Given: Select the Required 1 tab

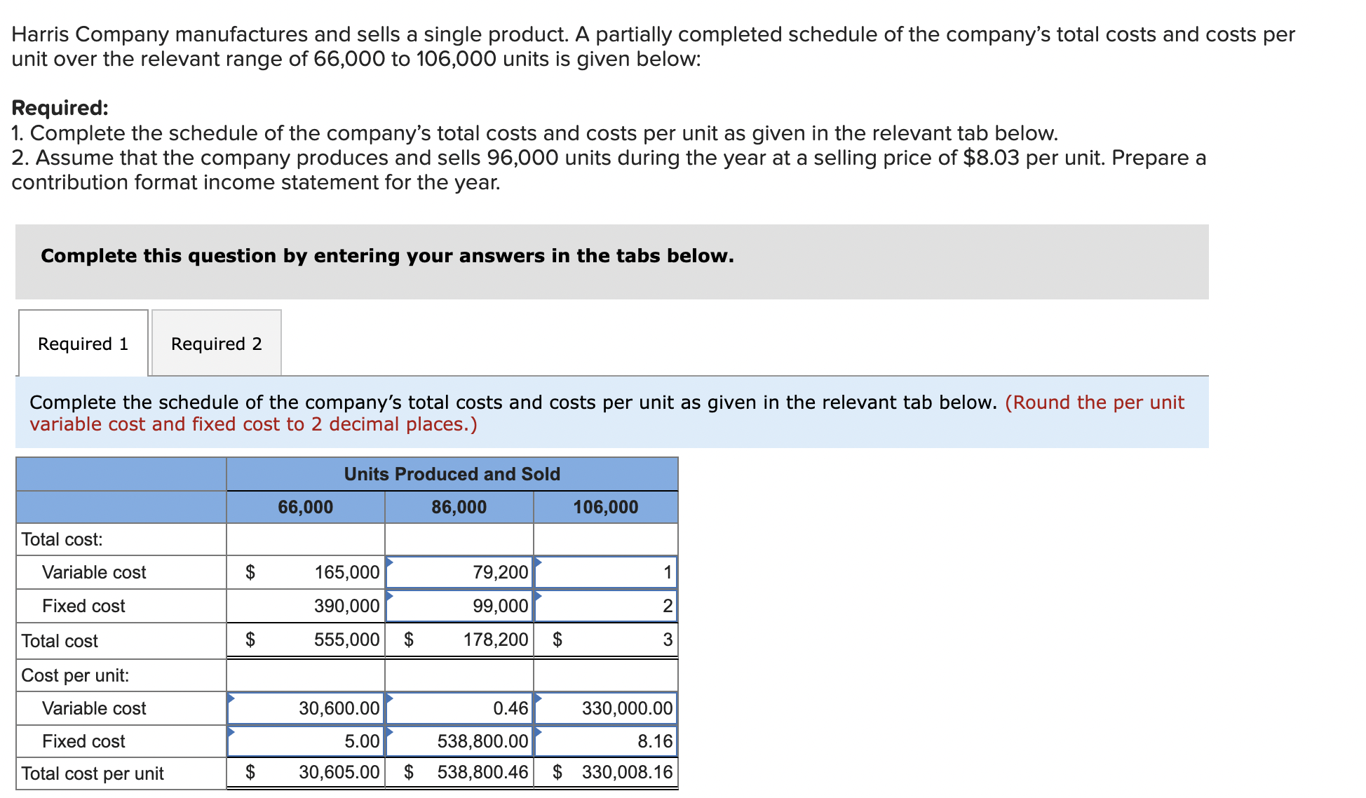Looking at the screenshot, I should [x=82, y=344].
